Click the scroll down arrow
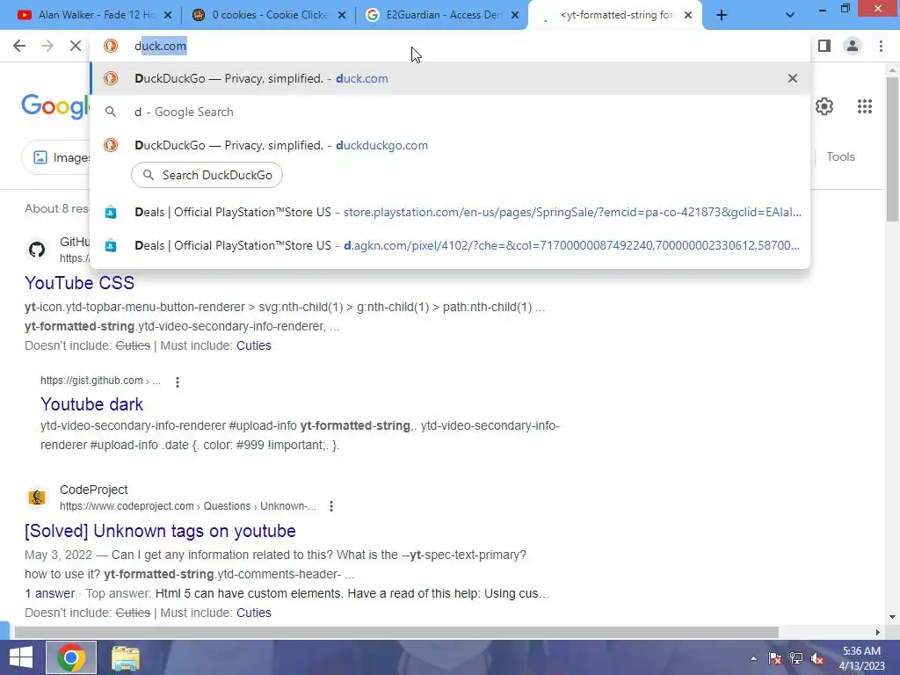Screen dimensions: 900x675 coord(892,617)
